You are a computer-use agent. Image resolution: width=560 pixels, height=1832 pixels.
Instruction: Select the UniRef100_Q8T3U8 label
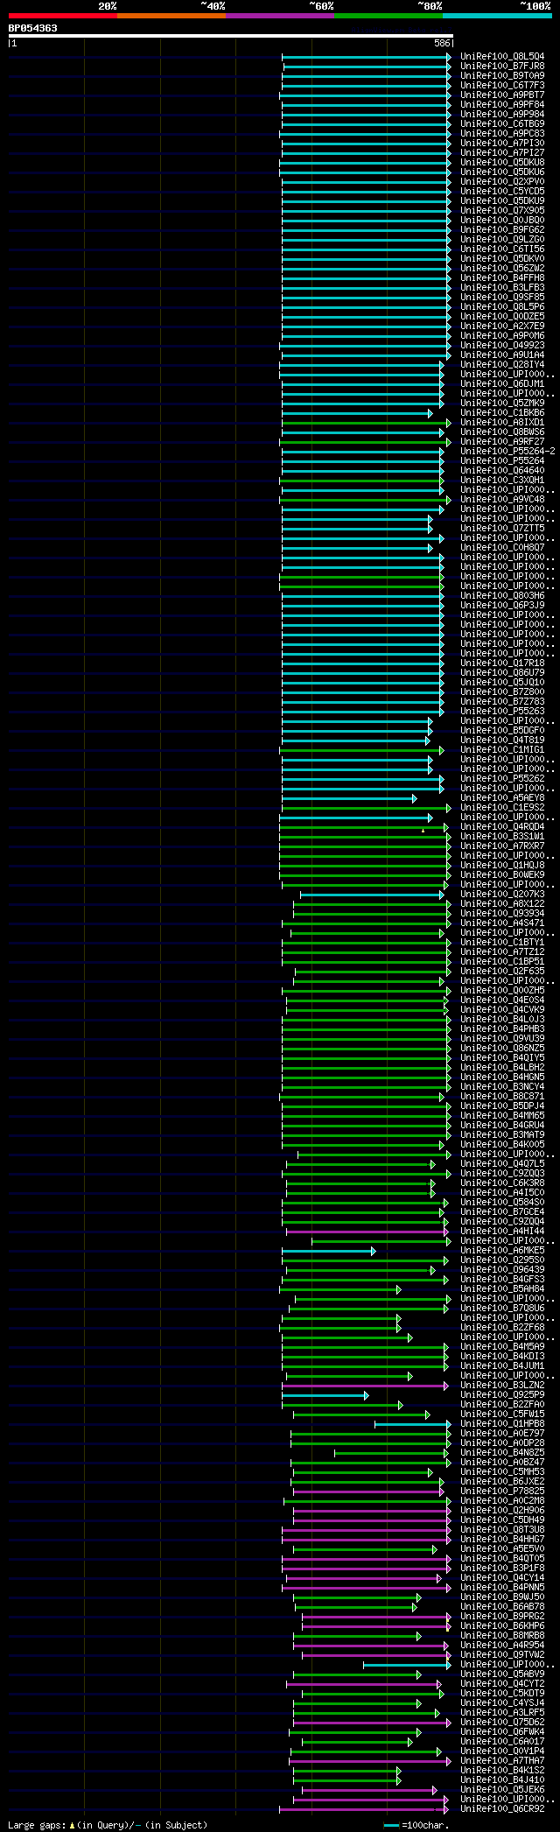point(502,1529)
